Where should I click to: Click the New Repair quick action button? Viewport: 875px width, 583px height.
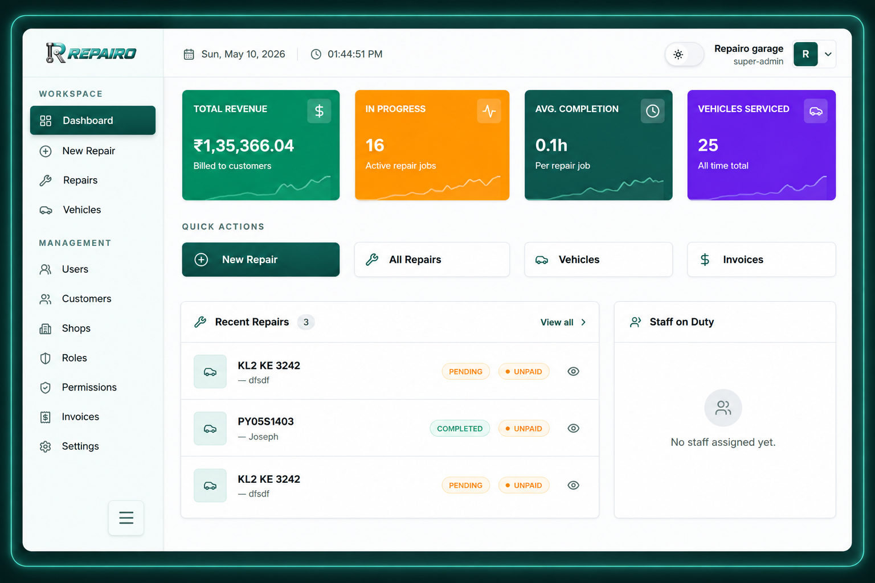coord(261,260)
